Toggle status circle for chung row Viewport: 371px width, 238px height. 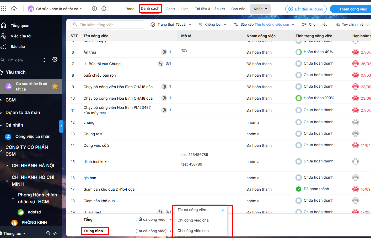[298, 122]
